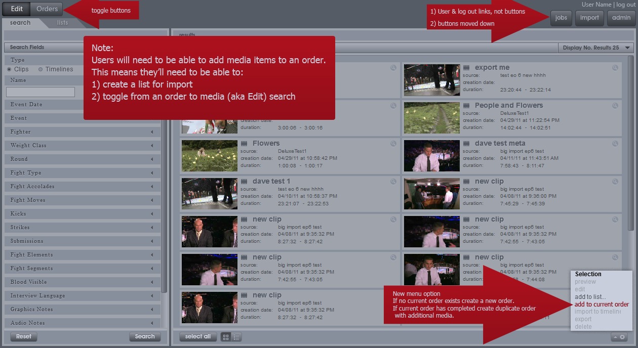The width and height of the screenshot is (638, 348).
Task: Switch to grid view of results
Action: [x=226, y=337]
